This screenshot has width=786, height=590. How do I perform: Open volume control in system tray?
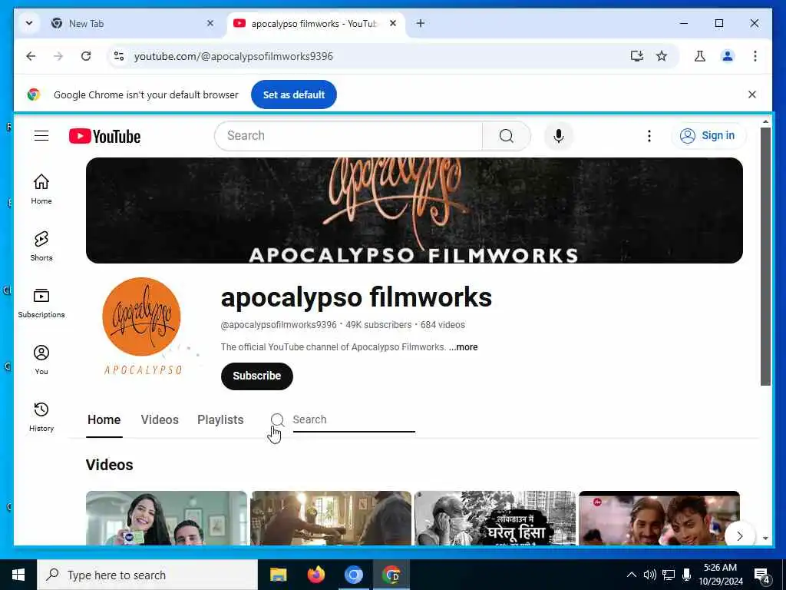click(x=649, y=575)
